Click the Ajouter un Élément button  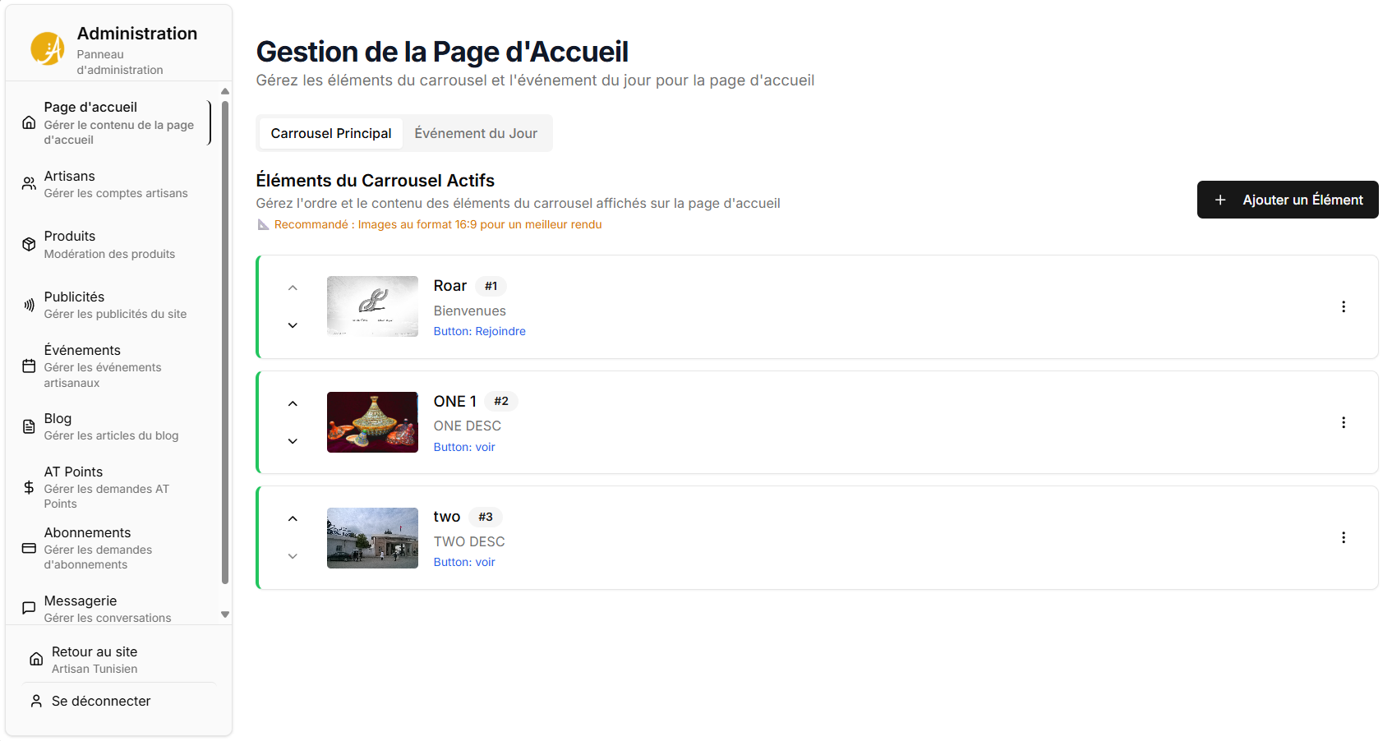tap(1287, 200)
